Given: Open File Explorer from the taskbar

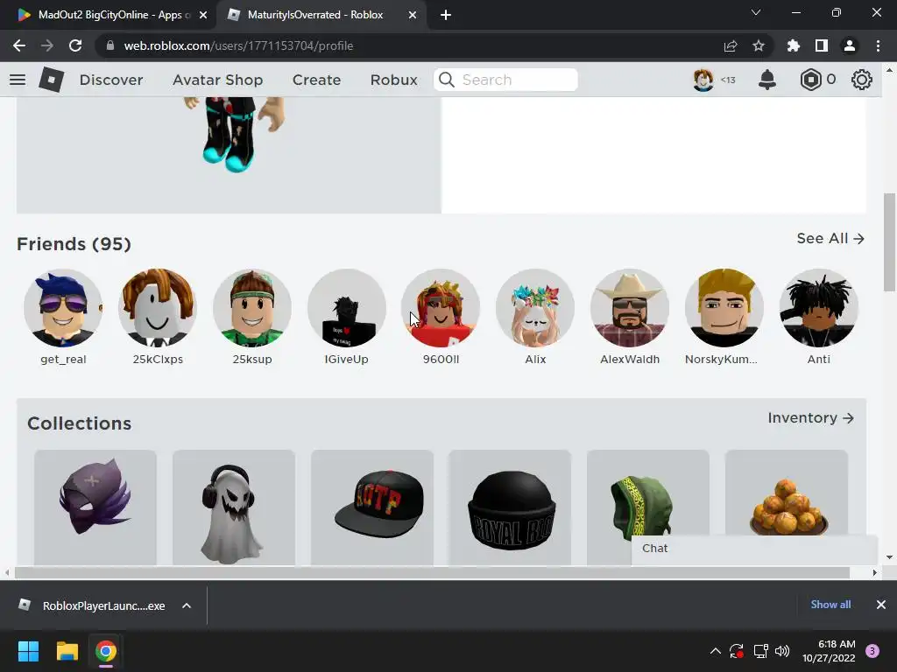Looking at the screenshot, I should pyautogui.click(x=67, y=651).
